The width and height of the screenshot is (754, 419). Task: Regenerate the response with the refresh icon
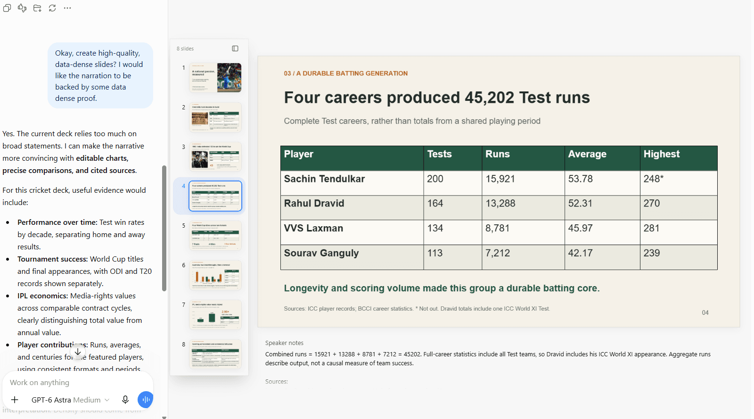(52, 8)
